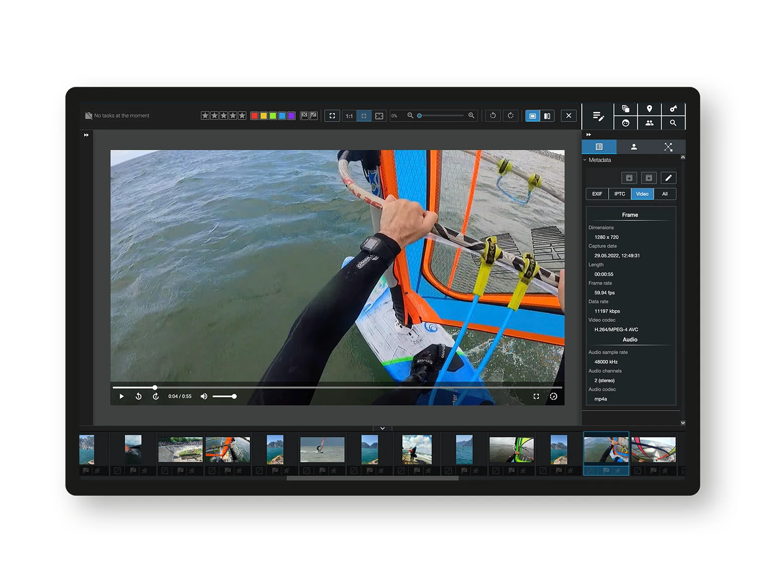Open the map location panel
757x562 pixels.
coord(650,108)
